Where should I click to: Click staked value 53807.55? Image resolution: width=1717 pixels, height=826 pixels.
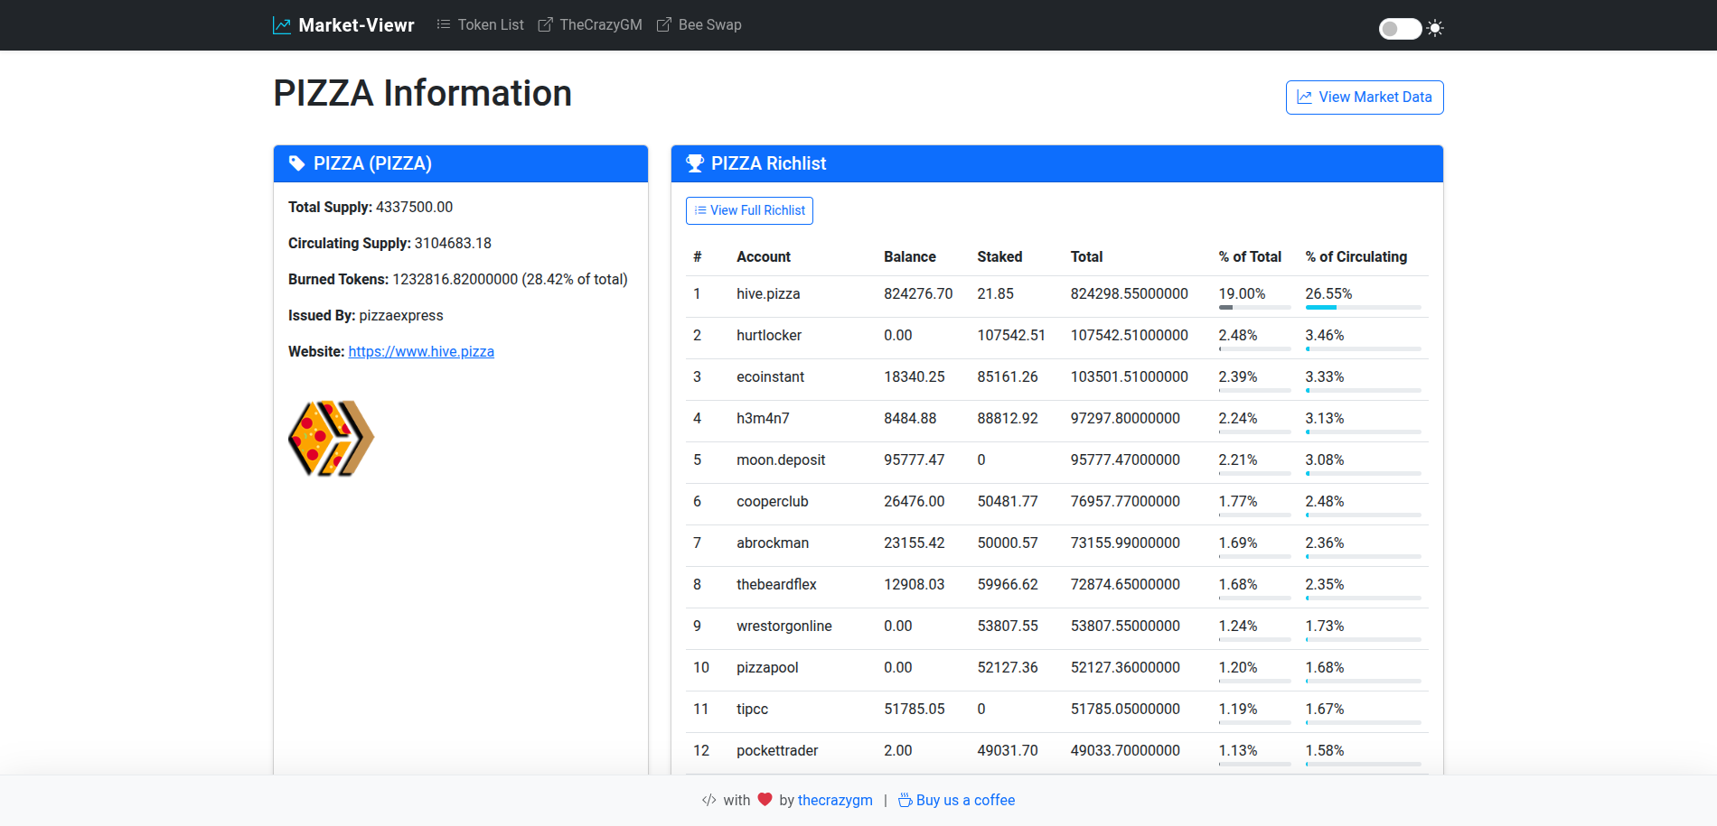[x=1008, y=626]
